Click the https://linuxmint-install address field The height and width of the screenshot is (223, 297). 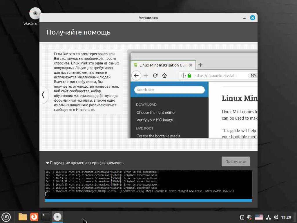pyautogui.click(x=215, y=75)
